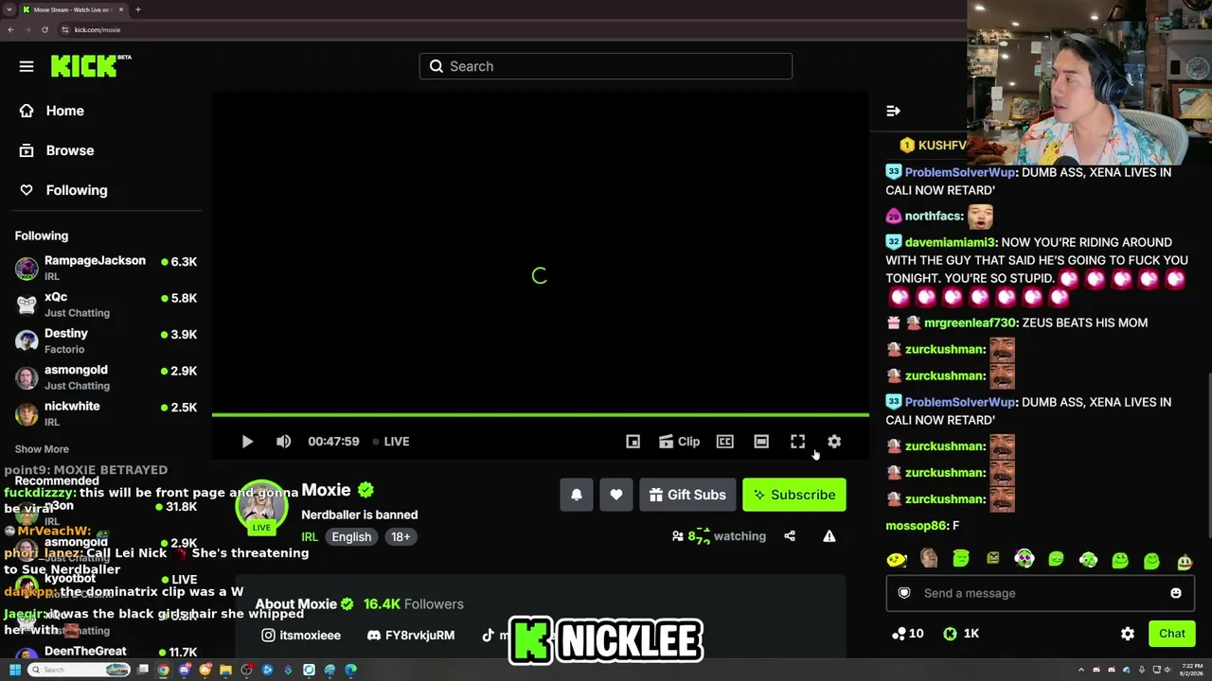The height and width of the screenshot is (681, 1212).
Task: Share the stream
Action: pyautogui.click(x=790, y=536)
